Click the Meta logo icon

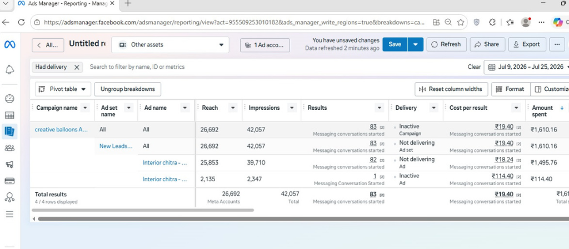pyautogui.click(x=10, y=44)
